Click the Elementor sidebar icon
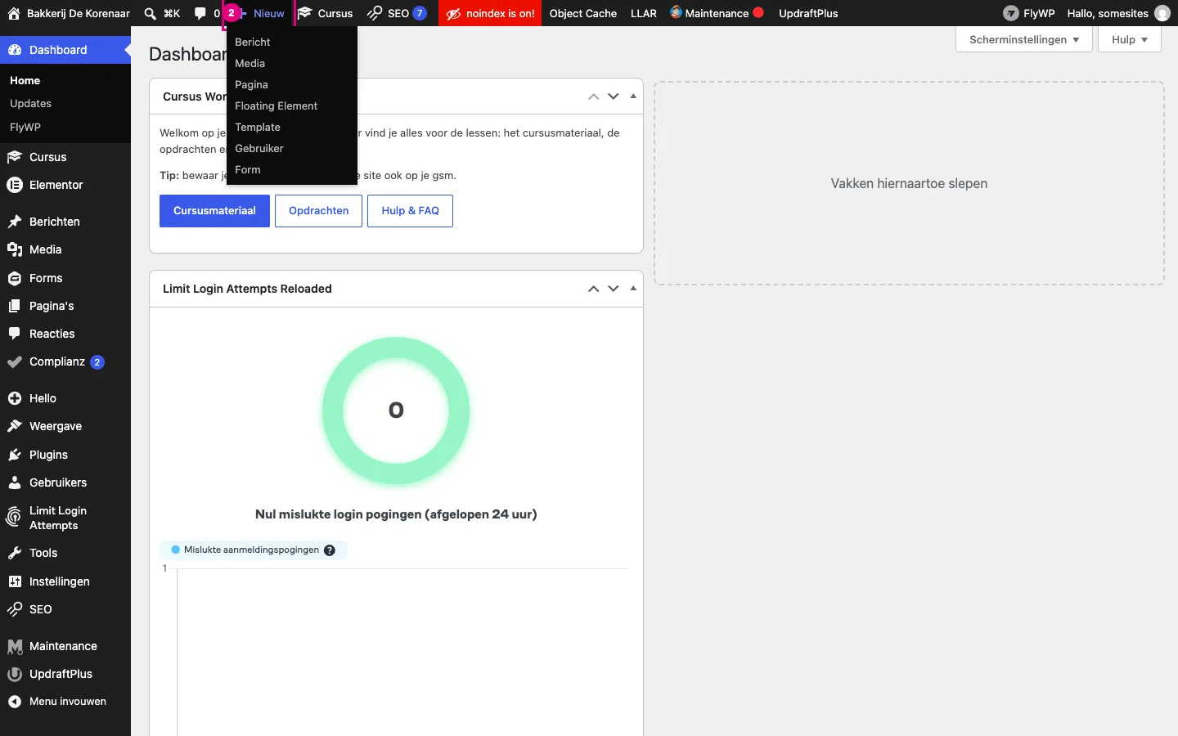 pyautogui.click(x=15, y=185)
